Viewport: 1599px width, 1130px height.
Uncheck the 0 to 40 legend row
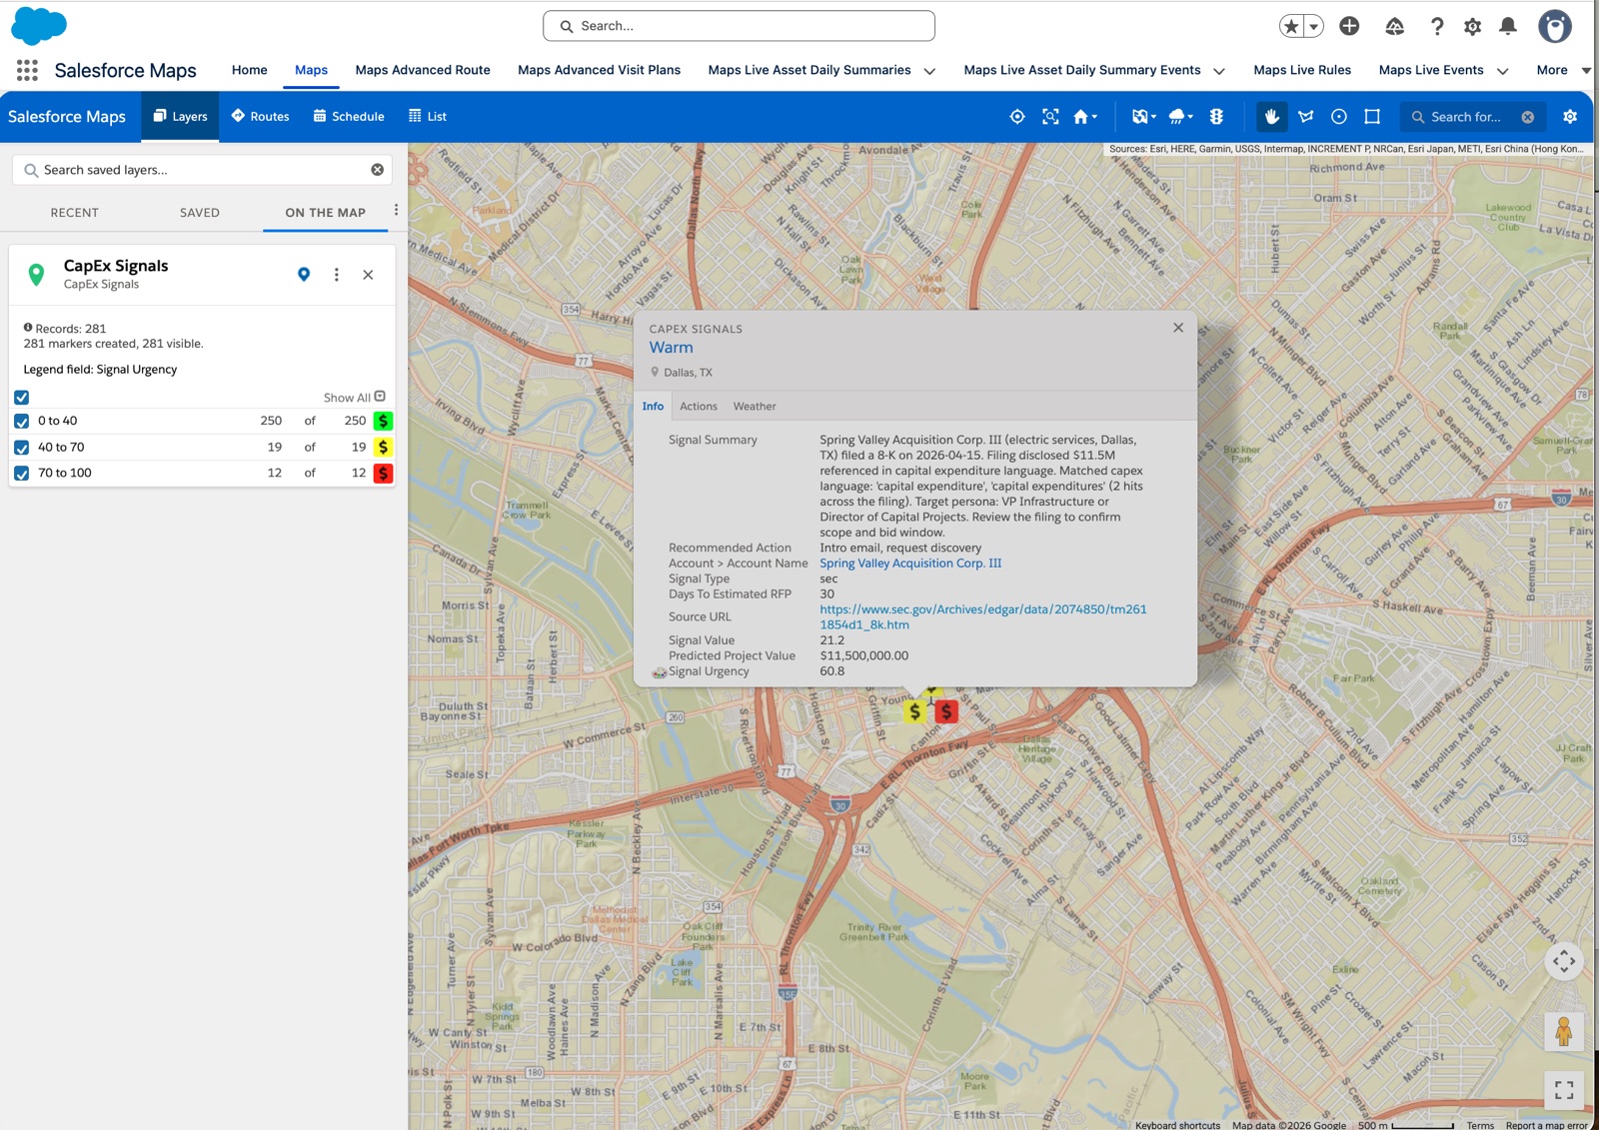click(21, 422)
